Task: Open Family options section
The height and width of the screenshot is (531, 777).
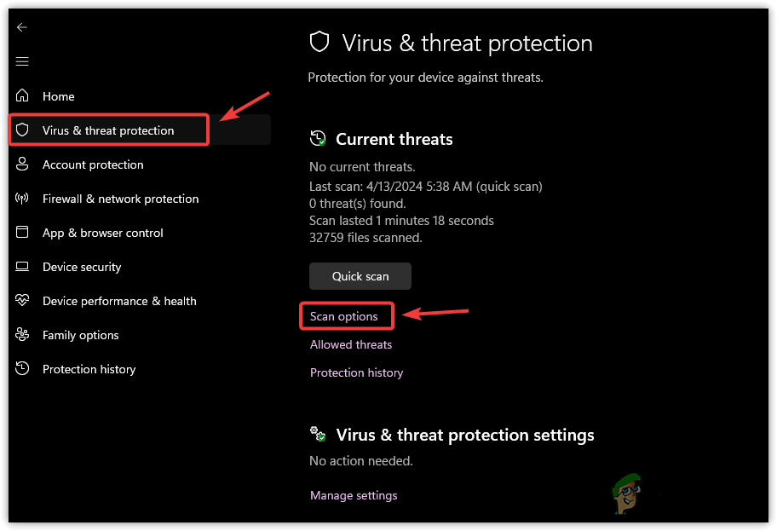Action: 81,335
